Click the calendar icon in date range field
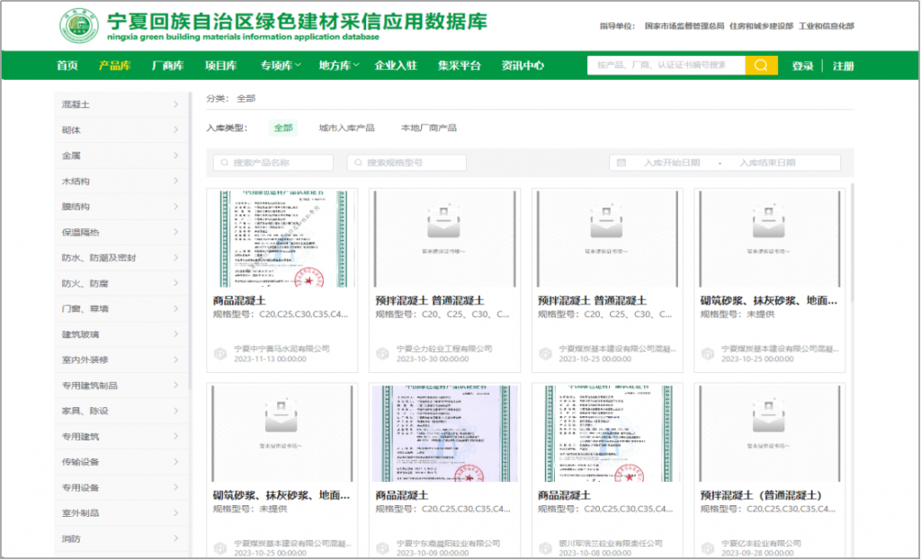 [x=621, y=163]
